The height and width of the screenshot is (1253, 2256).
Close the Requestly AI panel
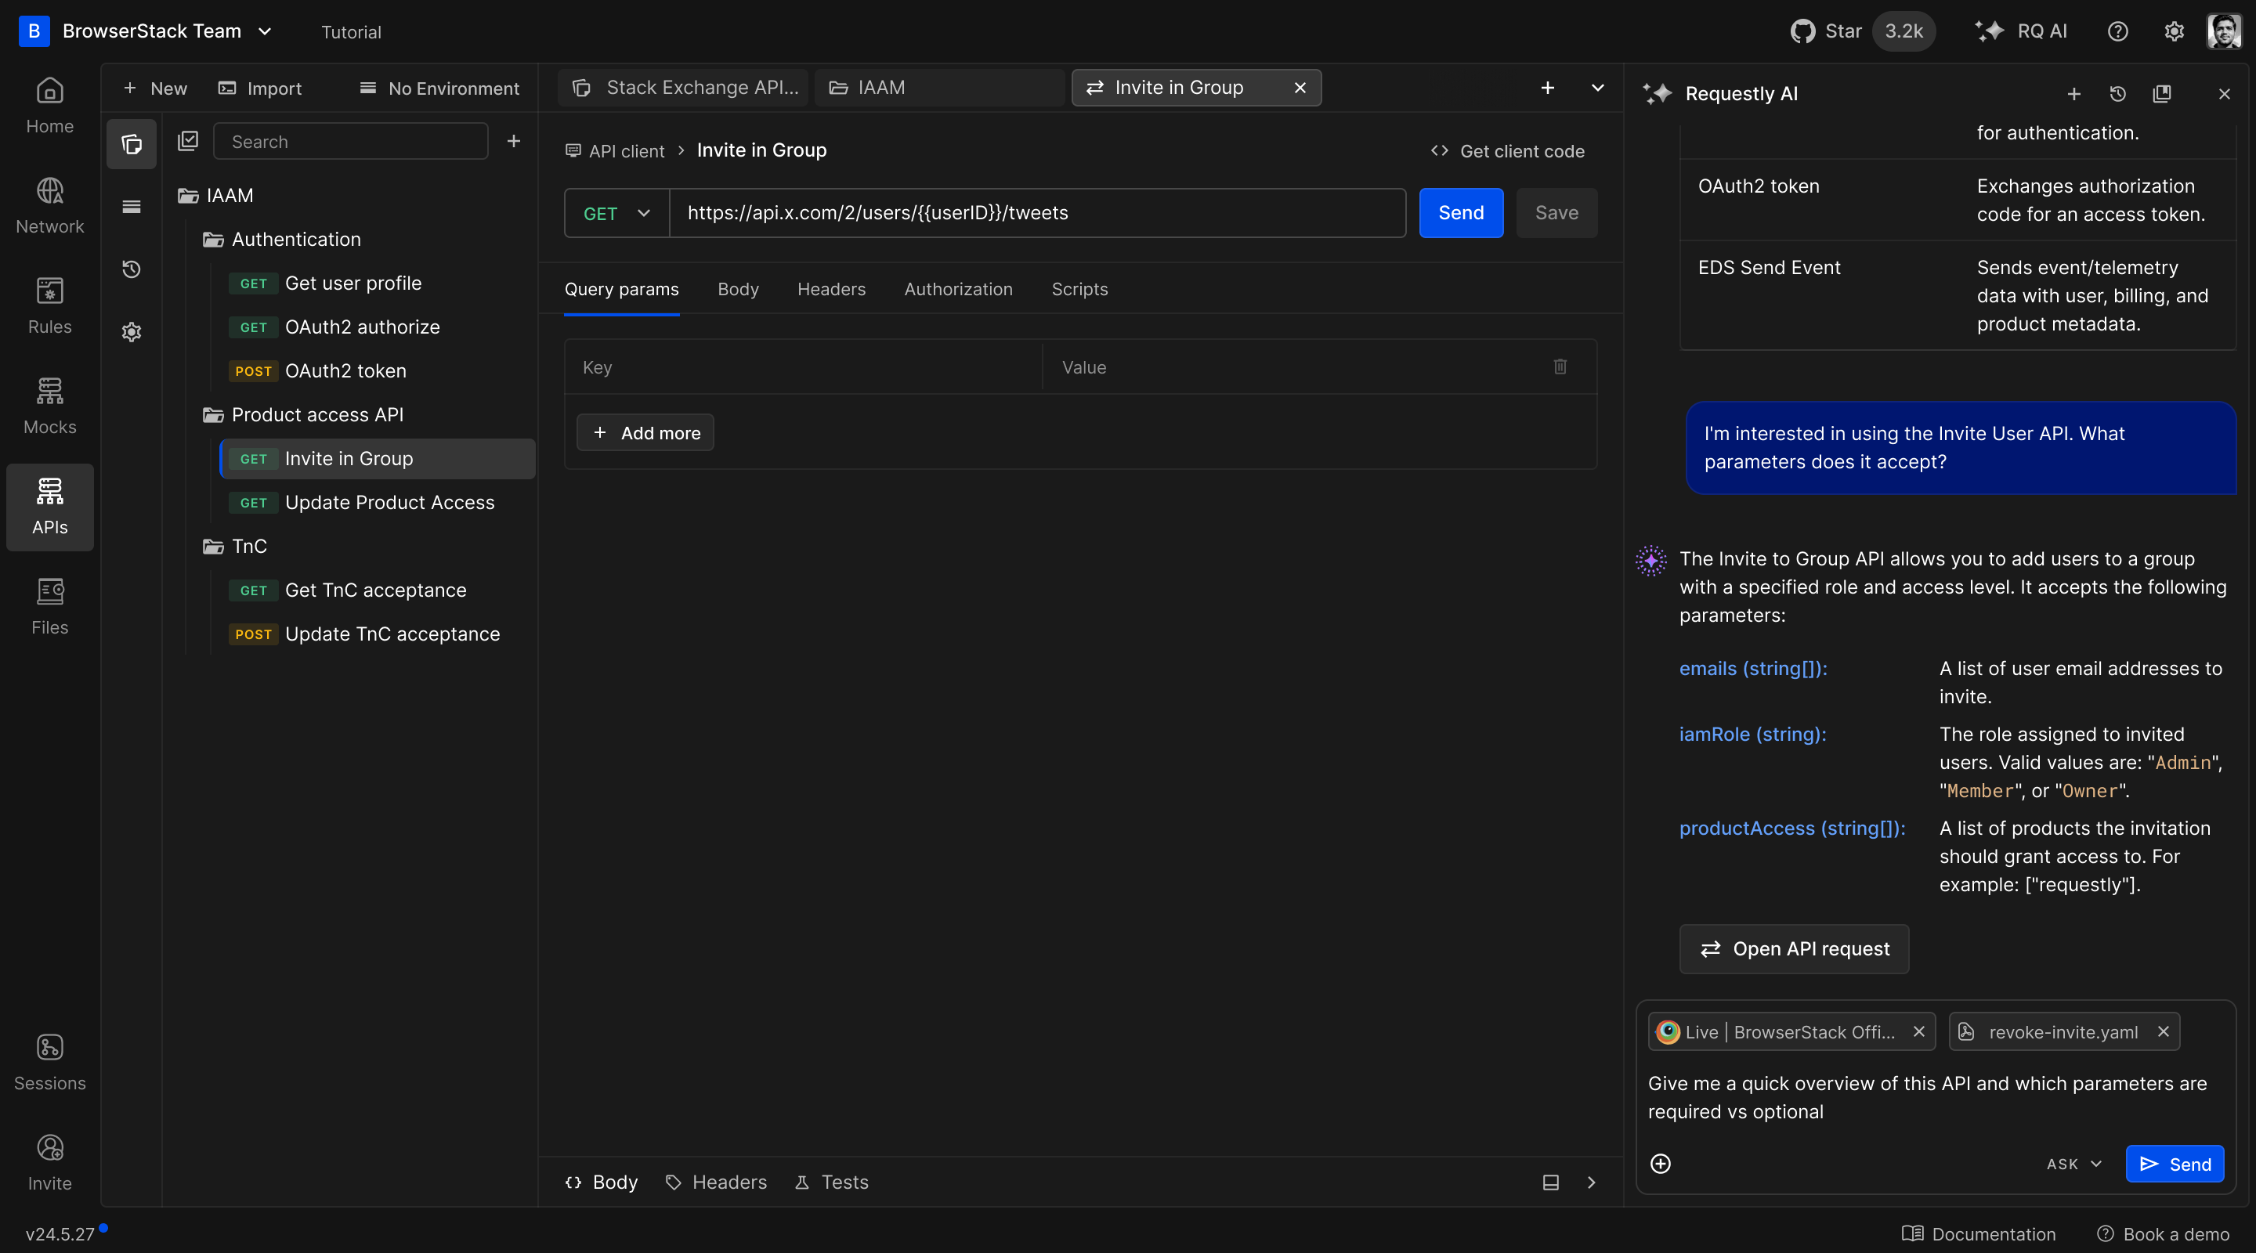pyautogui.click(x=2225, y=94)
